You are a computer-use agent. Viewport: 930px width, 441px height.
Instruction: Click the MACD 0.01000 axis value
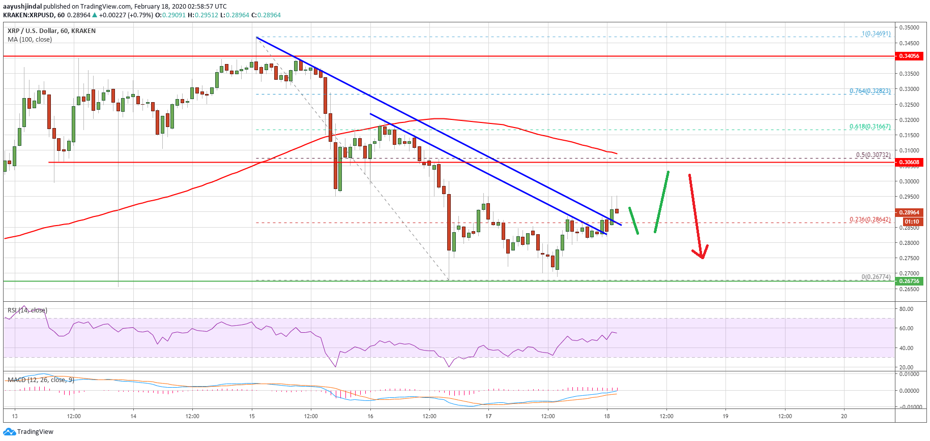point(909,374)
